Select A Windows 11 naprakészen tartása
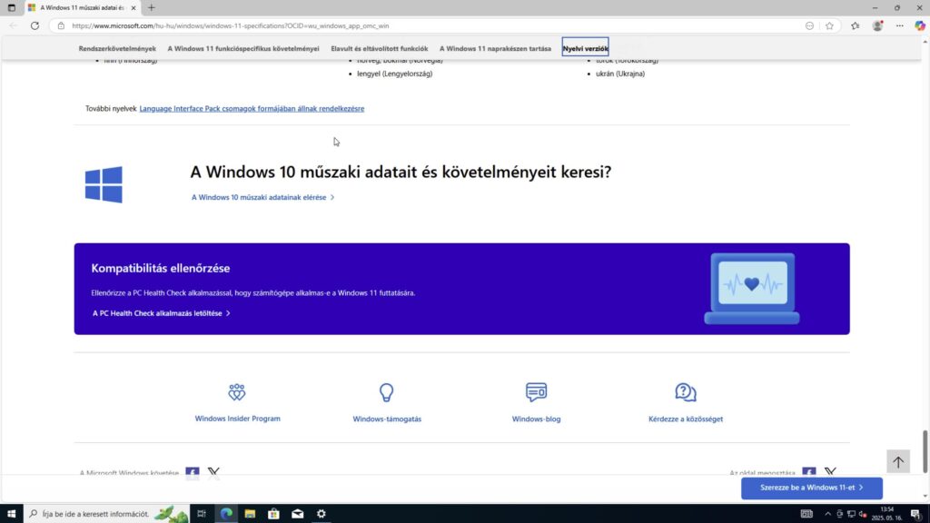 (x=495, y=49)
